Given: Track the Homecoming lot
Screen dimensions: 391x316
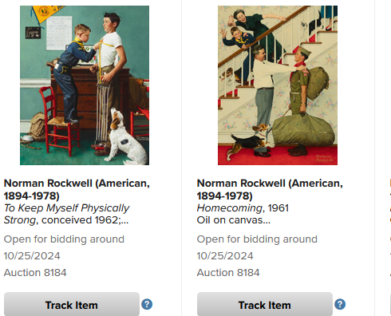Looking at the screenshot, I should tap(265, 305).
